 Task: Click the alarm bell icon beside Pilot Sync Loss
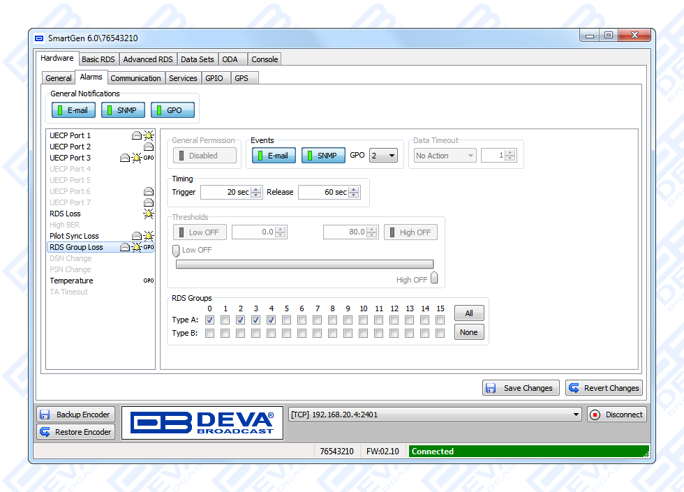148,236
